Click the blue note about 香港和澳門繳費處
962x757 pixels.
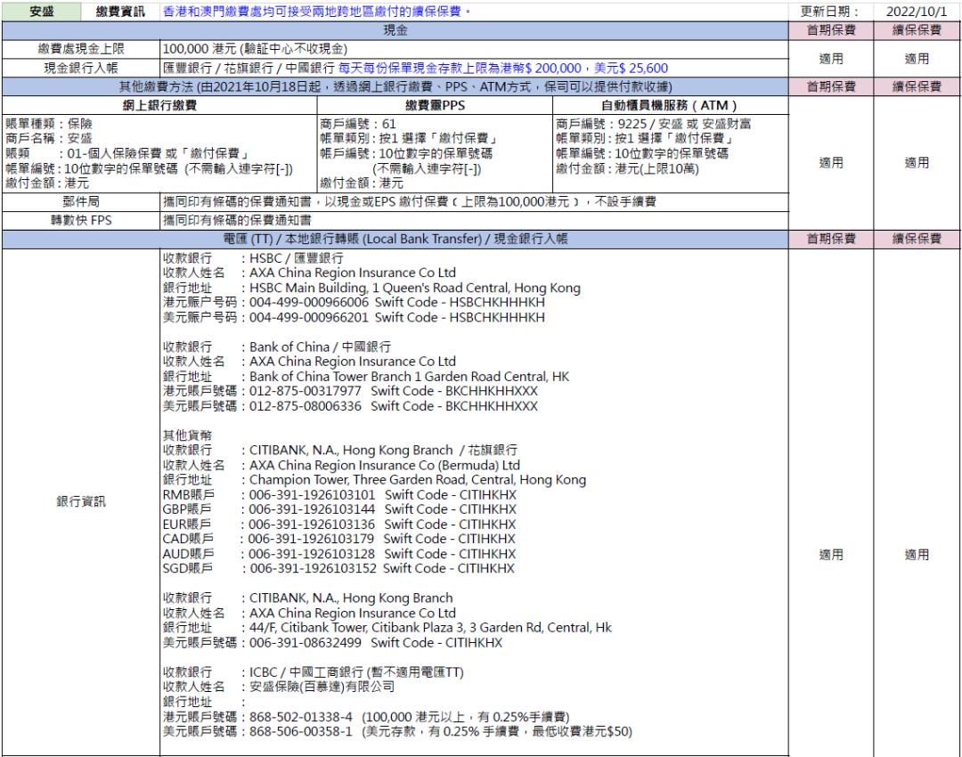[x=316, y=11]
